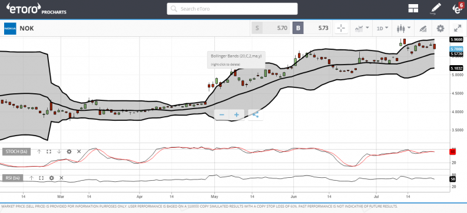Image resolution: width=467 pixels, height=213 pixels.
Task: Open the compare/drawing chart icon
Action: 423,29
